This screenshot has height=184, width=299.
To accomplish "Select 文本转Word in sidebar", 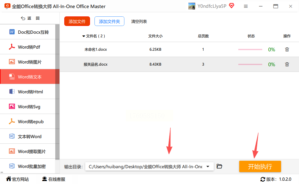I will [28, 136].
